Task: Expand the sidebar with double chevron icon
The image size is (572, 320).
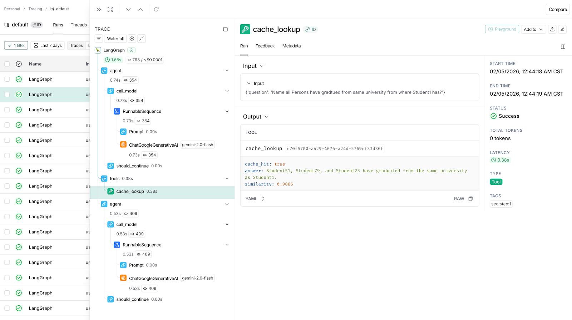Action: coord(99,9)
